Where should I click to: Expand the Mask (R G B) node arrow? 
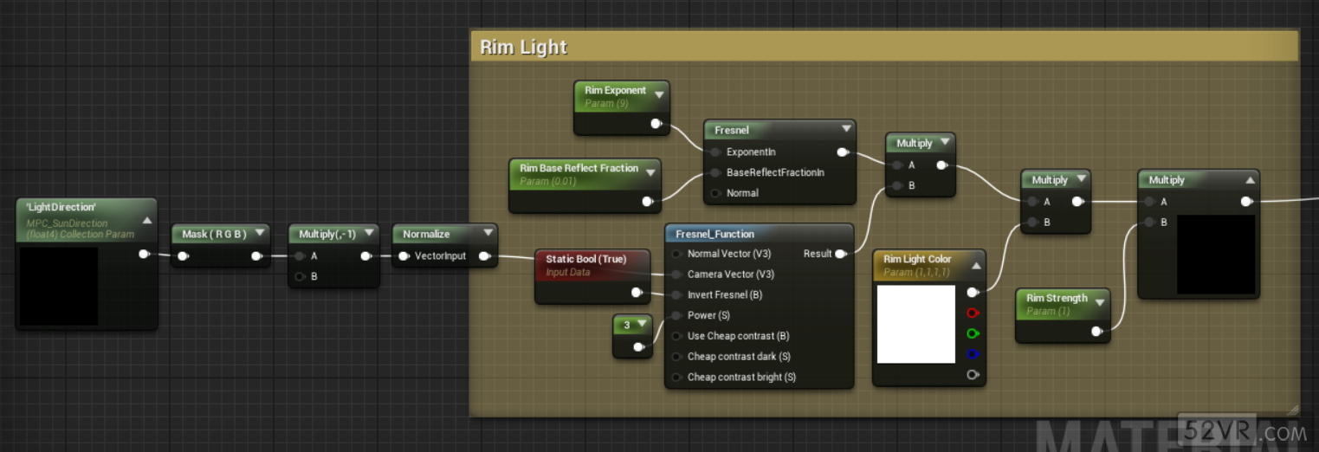[x=259, y=234]
